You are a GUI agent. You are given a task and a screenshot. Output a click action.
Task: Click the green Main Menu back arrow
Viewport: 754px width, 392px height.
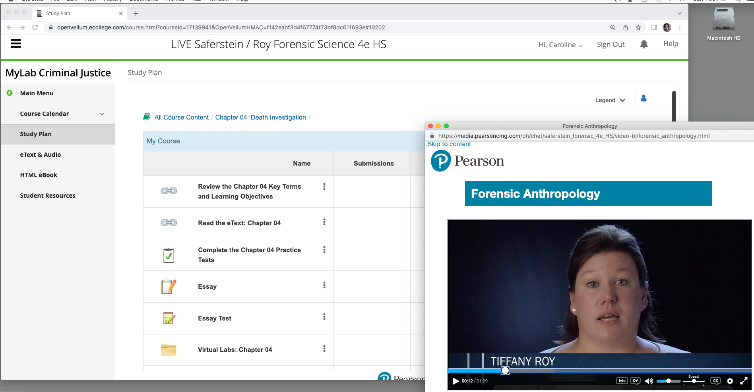tap(10, 93)
